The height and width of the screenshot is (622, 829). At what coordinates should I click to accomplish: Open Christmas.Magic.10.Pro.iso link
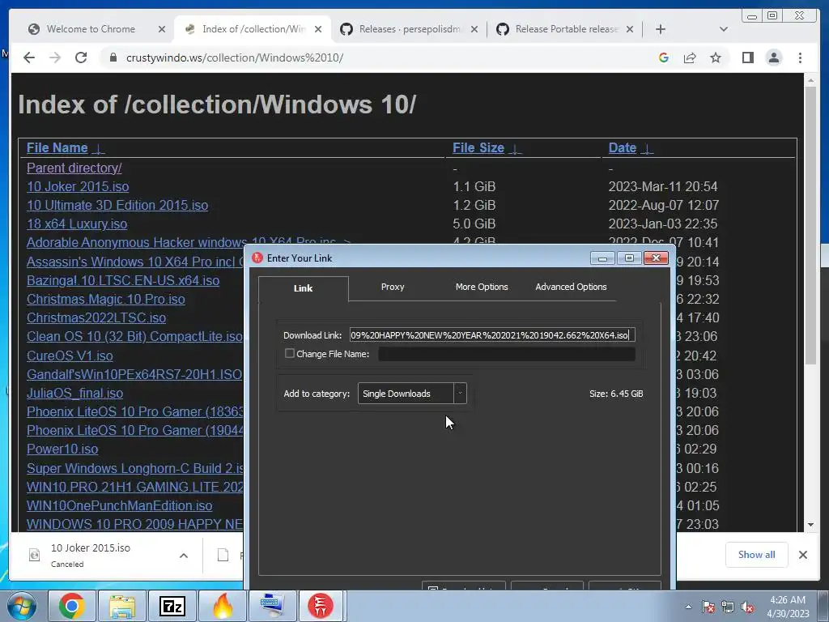(106, 299)
